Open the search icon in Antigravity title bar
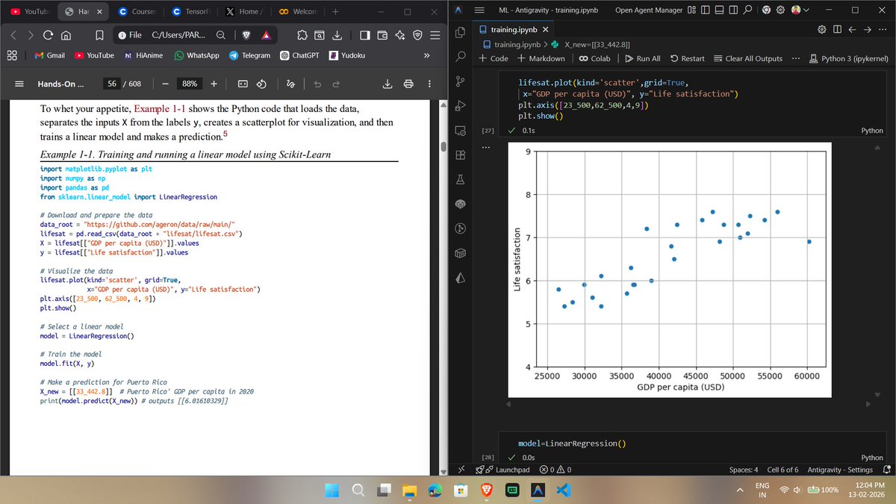This screenshot has height=504, width=896. pyautogui.click(x=747, y=10)
